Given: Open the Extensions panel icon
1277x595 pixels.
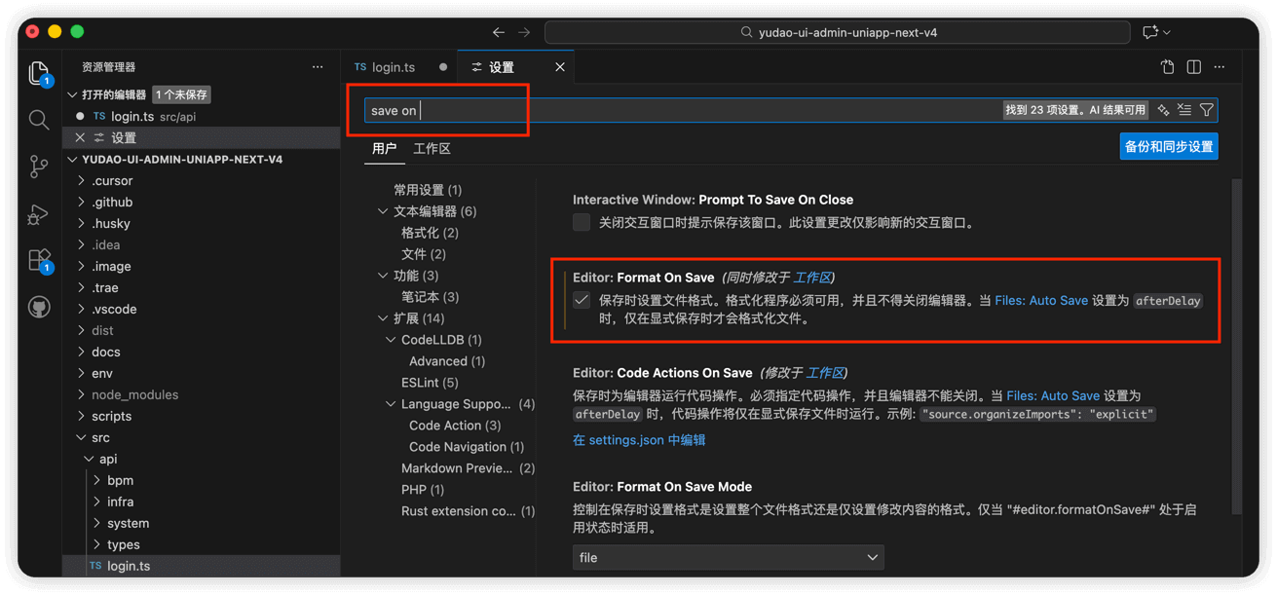Looking at the screenshot, I should coord(38,258).
